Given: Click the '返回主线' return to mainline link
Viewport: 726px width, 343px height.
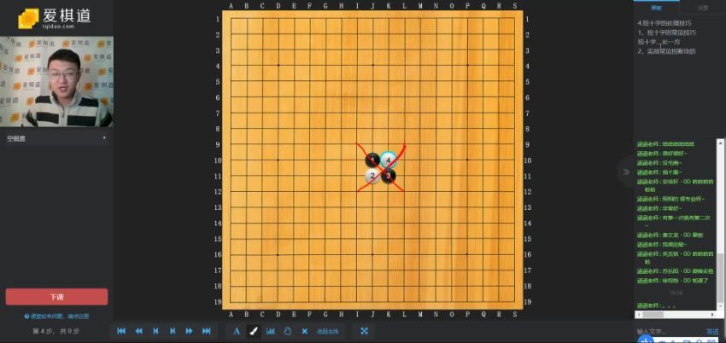Looking at the screenshot, I should [x=328, y=331].
